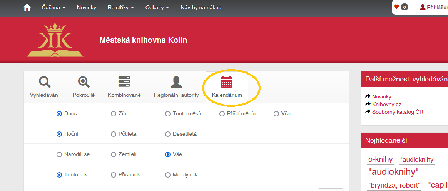Click arrow icon beside Souborný katalog ČR
This screenshot has width=448, height=191.
click(x=368, y=111)
